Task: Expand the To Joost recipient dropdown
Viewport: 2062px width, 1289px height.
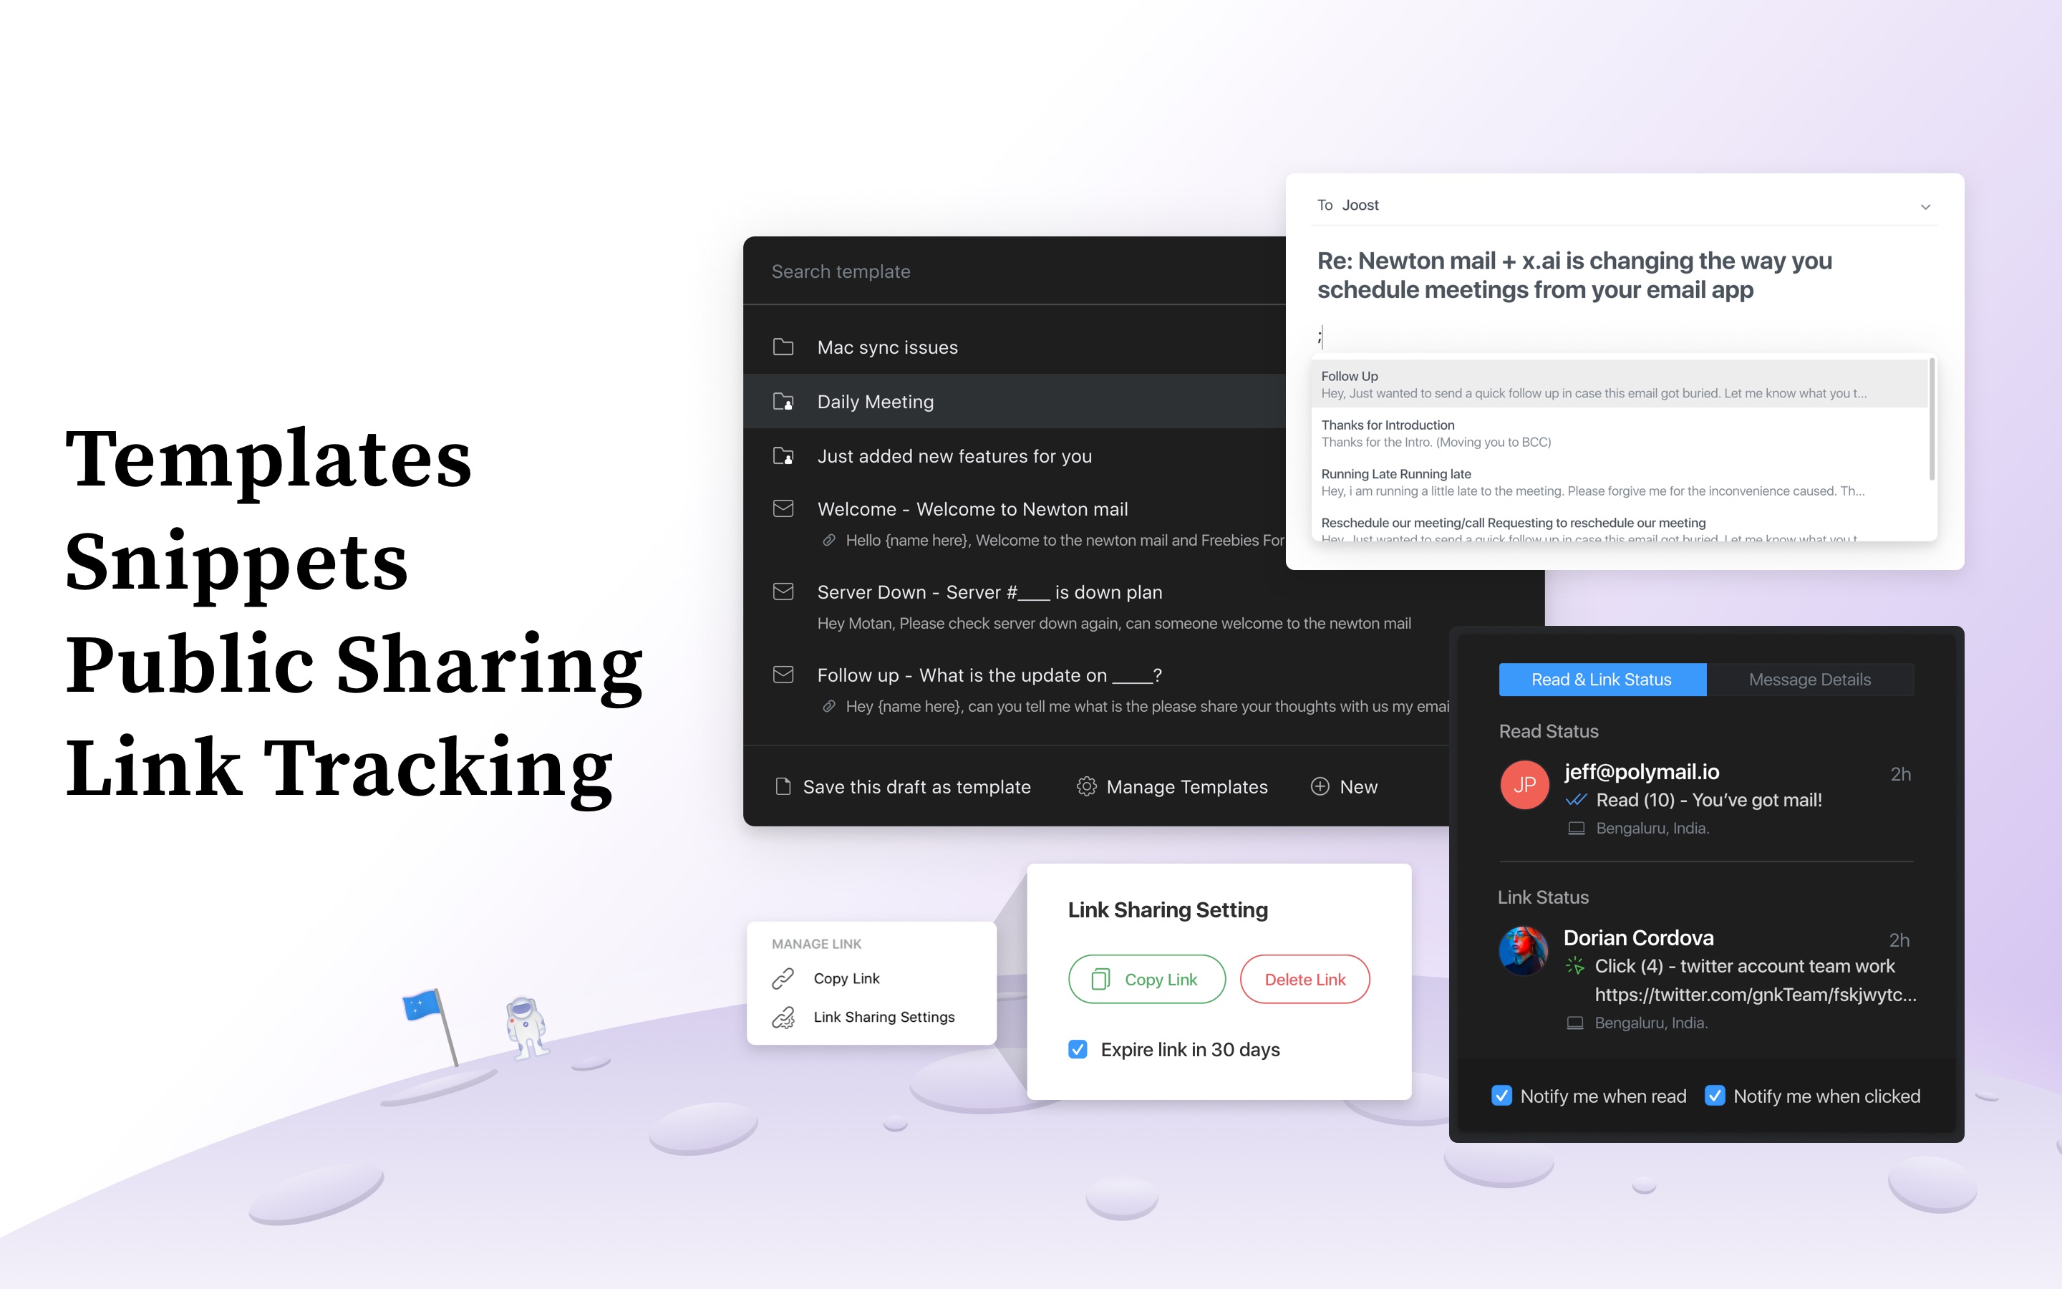Action: point(1925,206)
